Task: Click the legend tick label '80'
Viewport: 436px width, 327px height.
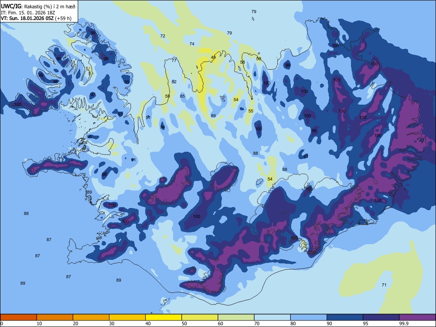Action: point(293,324)
